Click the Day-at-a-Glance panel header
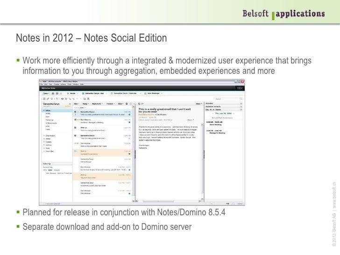 pos(223,109)
